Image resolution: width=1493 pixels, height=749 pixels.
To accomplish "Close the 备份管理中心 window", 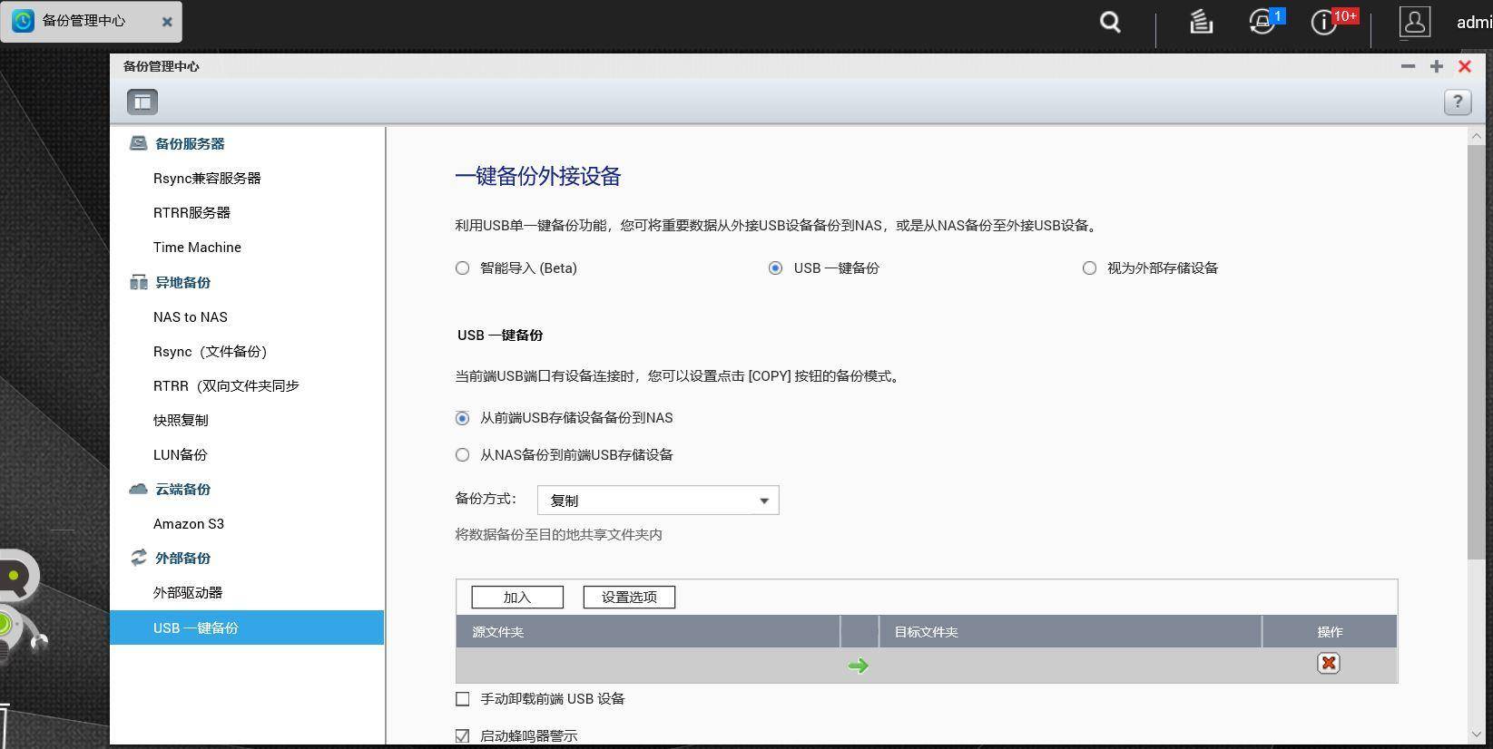I will coord(1465,66).
